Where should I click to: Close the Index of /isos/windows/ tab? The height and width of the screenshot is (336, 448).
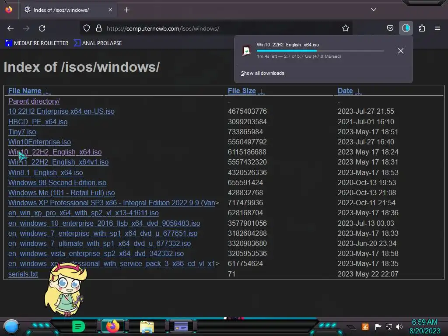coord(110,10)
